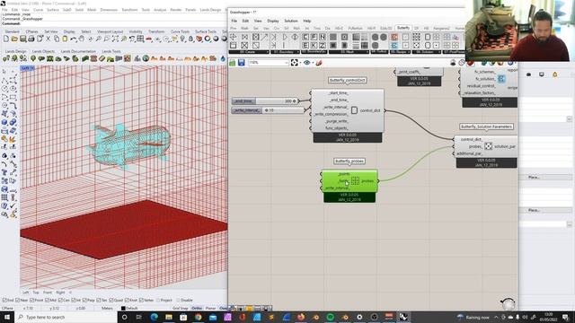575x323 pixels.
Task: Enable Project osnap checkbox
Action: 158,301
